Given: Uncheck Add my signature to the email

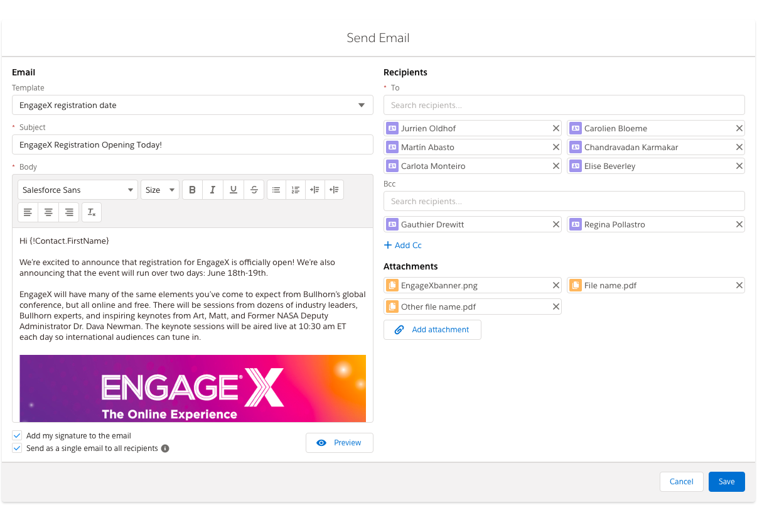Looking at the screenshot, I should tap(17, 435).
